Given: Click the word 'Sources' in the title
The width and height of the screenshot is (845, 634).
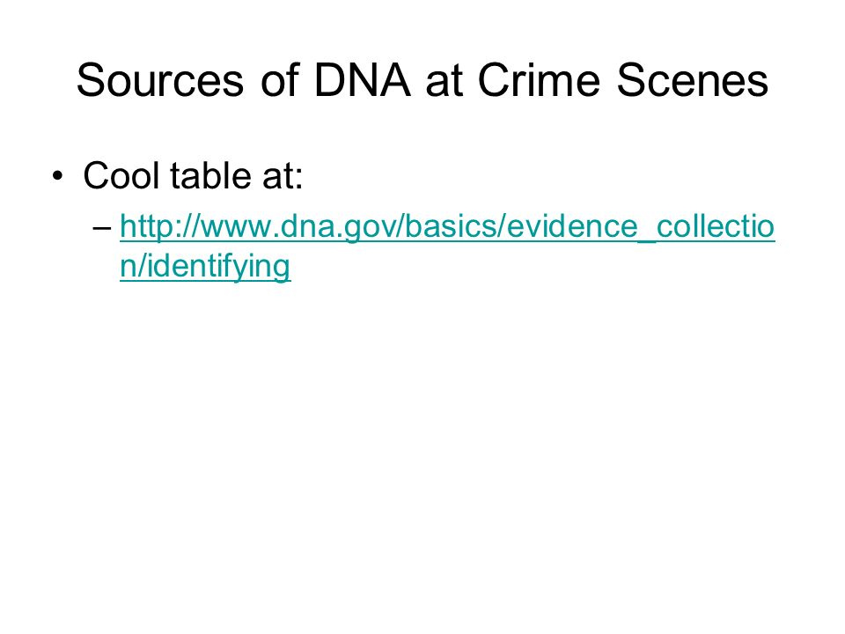Looking at the screenshot, I should click(160, 80).
